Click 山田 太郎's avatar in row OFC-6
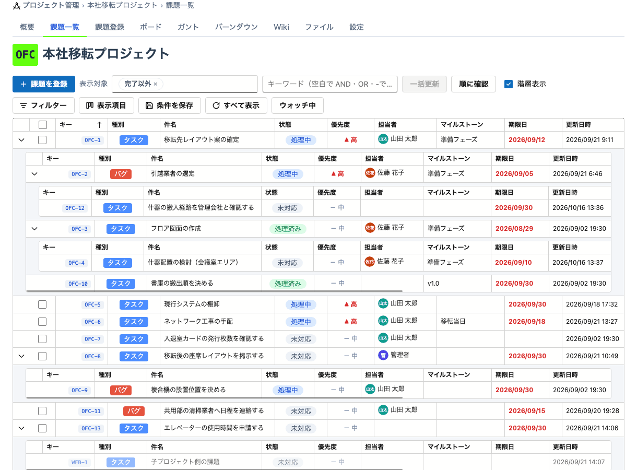The height and width of the screenshot is (470, 637). tap(383, 321)
